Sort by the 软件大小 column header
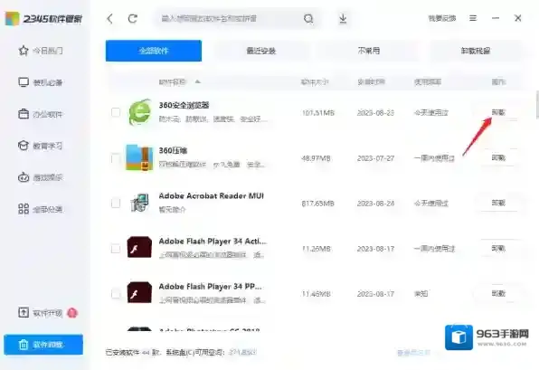Screen dimensions: 539x370 (x=315, y=81)
